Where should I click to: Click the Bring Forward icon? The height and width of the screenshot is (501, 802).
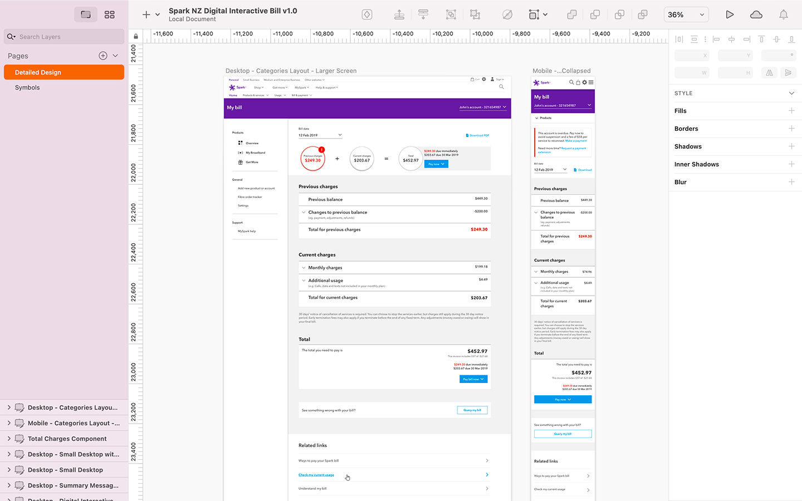click(399, 14)
